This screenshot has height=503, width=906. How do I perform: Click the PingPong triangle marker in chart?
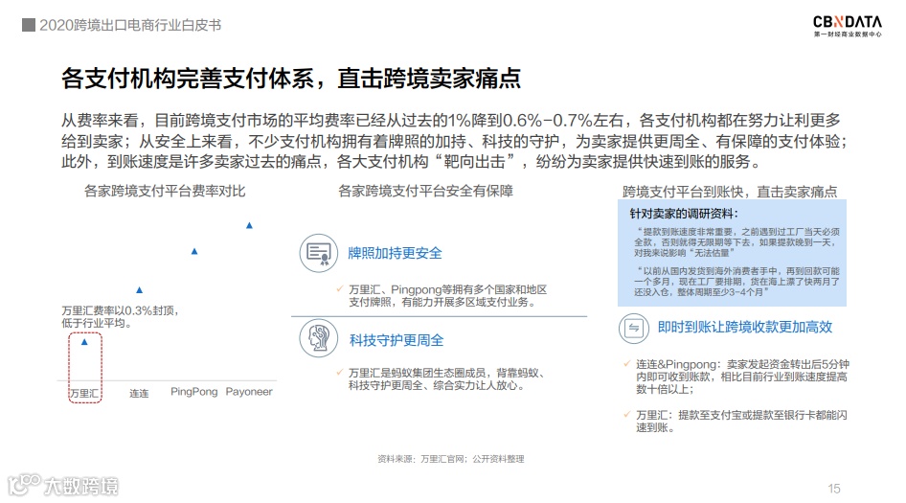[194, 251]
